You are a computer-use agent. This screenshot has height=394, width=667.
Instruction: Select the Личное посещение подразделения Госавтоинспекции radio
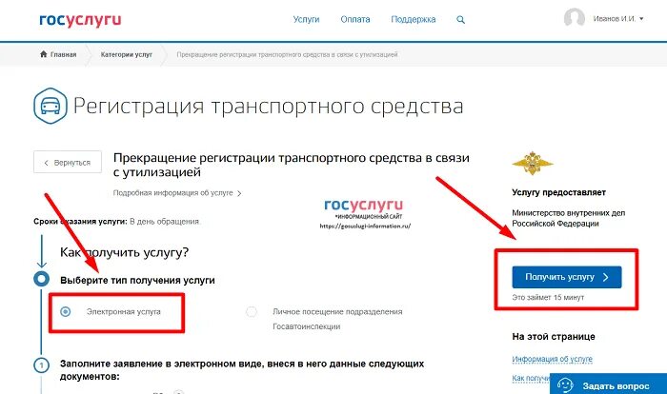252,311
